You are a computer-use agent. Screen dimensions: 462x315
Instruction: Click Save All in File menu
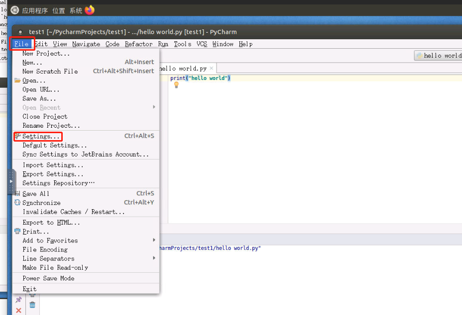[x=86, y=194]
